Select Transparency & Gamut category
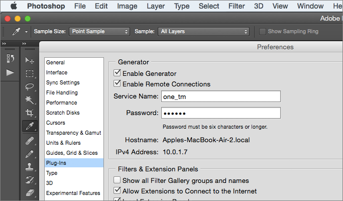Viewport: 343px width, 201px height. (x=74, y=133)
